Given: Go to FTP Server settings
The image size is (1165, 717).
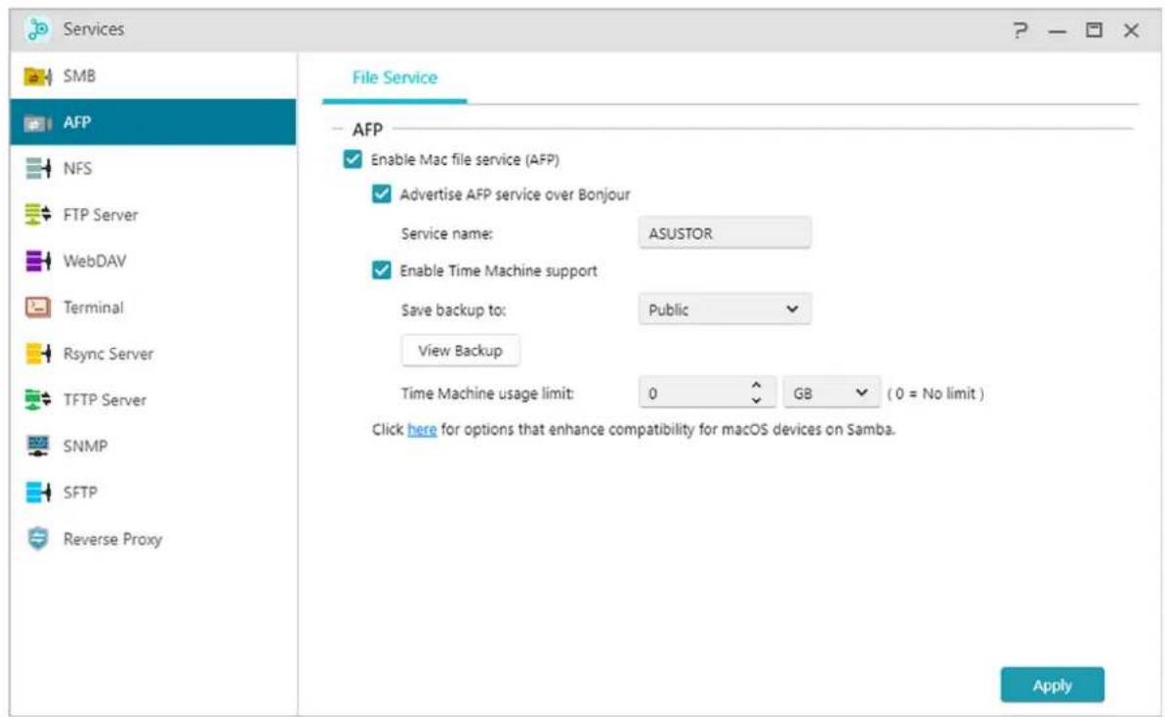Looking at the screenshot, I should click(x=153, y=215).
